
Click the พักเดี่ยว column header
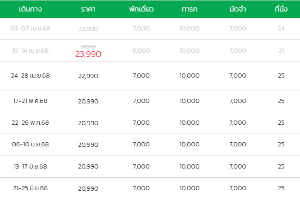click(141, 9)
